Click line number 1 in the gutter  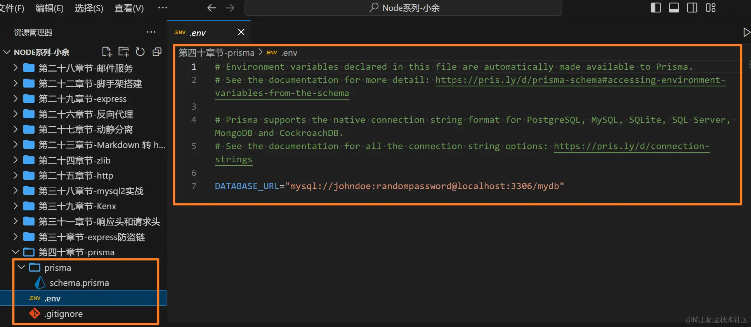(194, 67)
